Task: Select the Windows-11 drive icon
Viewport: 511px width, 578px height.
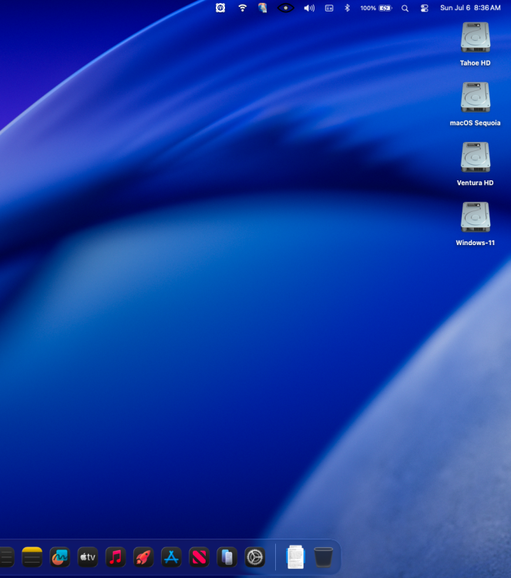Action: pyautogui.click(x=476, y=217)
